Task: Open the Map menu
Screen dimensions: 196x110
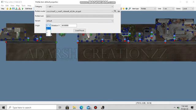Action: click(18, 5)
